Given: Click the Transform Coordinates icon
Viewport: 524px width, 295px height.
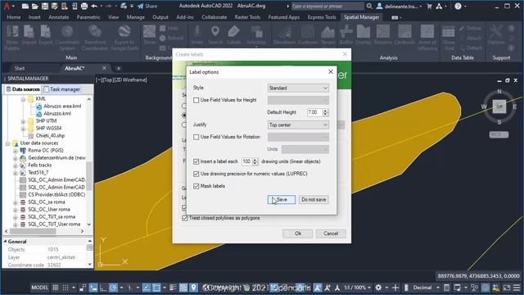Looking at the screenshot, I should tap(95, 38).
